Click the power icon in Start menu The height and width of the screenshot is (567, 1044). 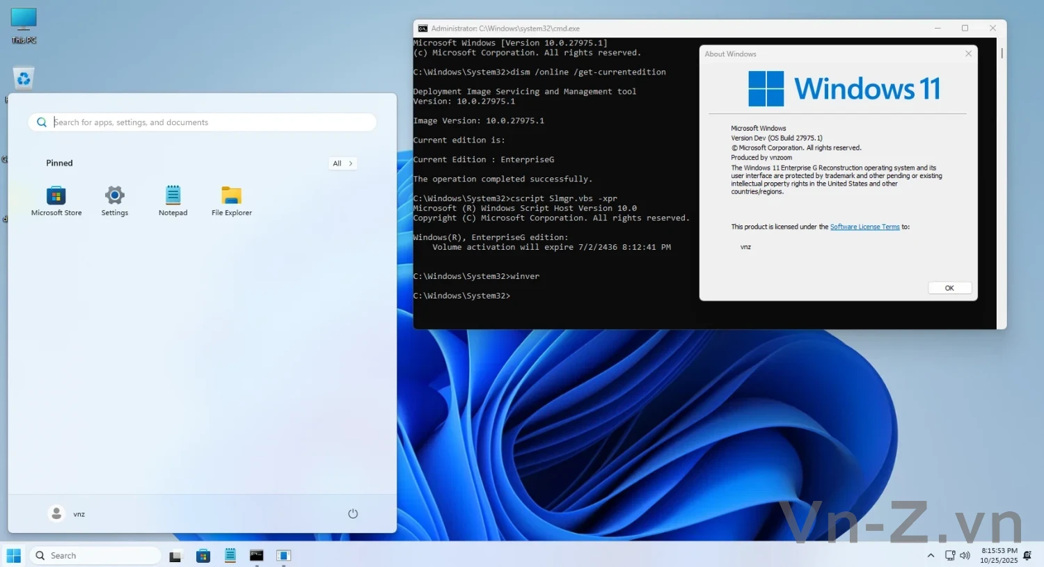coord(353,514)
